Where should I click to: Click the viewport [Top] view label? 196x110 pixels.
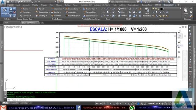(x=9, y=27)
